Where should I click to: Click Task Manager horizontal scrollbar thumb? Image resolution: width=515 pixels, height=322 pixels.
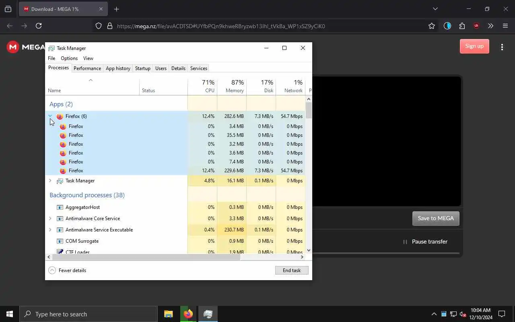(146, 257)
